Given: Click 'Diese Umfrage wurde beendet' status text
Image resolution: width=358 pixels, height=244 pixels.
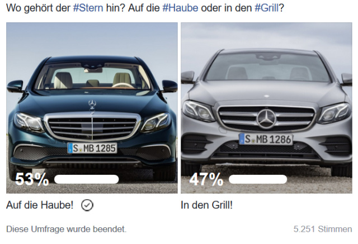Looking at the screenshot, I should pyautogui.click(x=66, y=229).
